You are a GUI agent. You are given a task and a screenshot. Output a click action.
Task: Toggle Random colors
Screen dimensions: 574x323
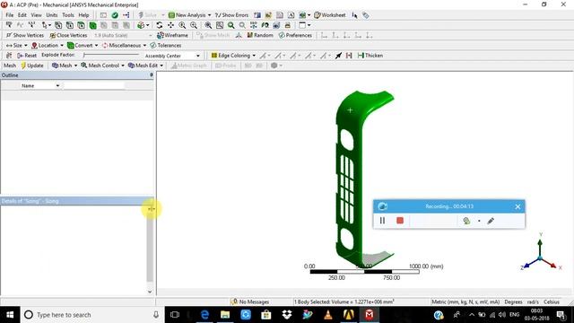click(x=260, y=35)
